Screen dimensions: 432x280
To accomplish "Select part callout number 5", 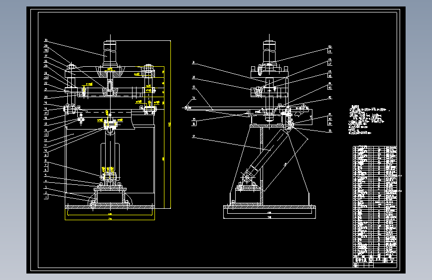I will click(46, 175).
